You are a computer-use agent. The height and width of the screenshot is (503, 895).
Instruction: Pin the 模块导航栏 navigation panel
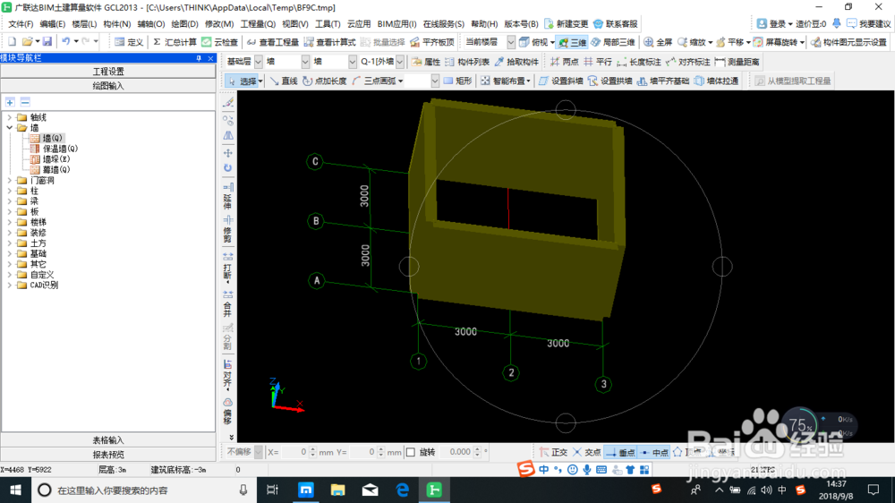pyautogui.click(x=199, y=58)
